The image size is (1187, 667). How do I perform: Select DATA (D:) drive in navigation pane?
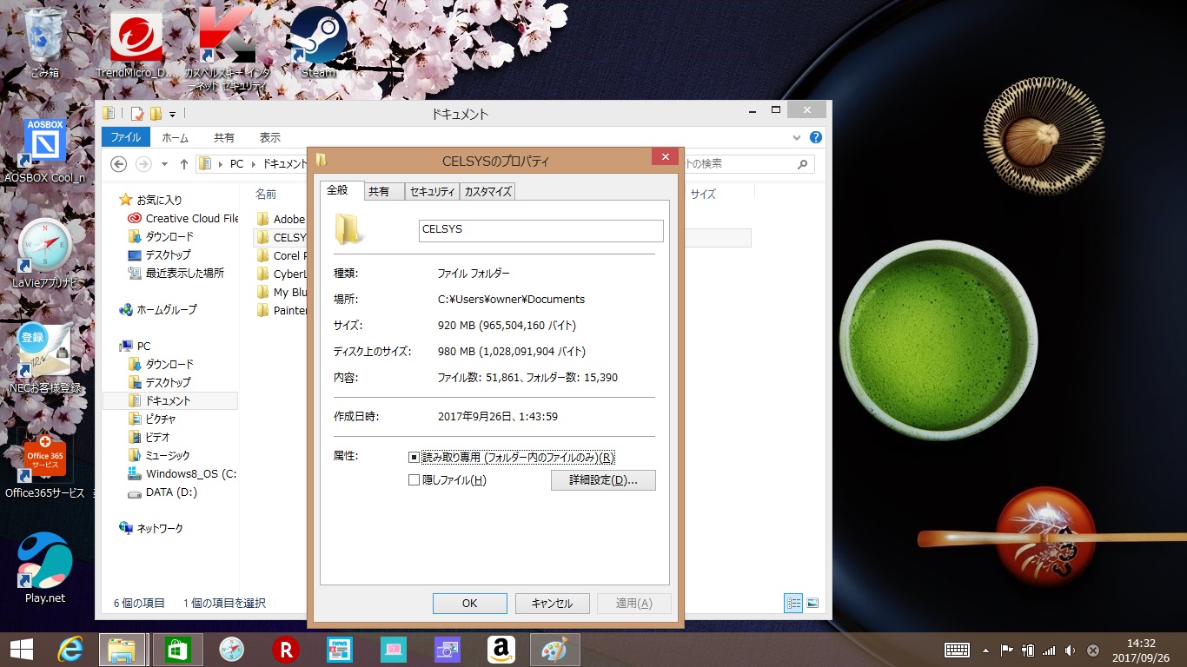[x=171, y=492]
